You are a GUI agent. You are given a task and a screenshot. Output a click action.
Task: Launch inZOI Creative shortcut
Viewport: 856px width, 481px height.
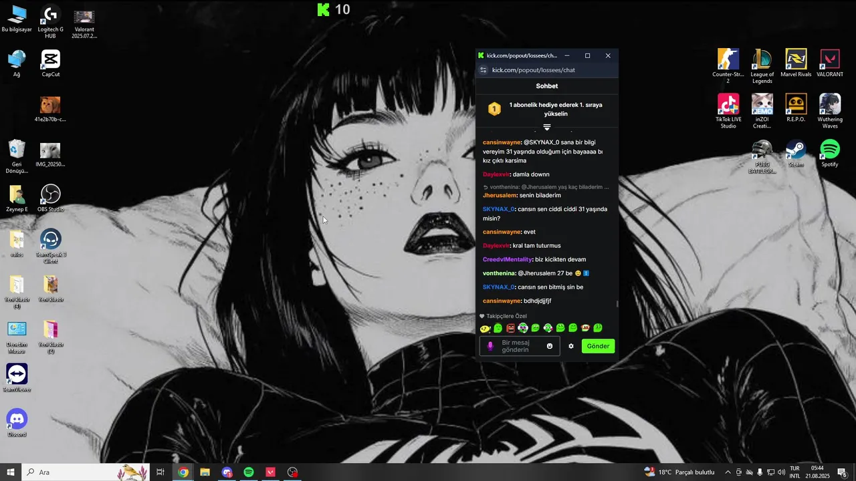pyautogui.click(x=762, y=111)
